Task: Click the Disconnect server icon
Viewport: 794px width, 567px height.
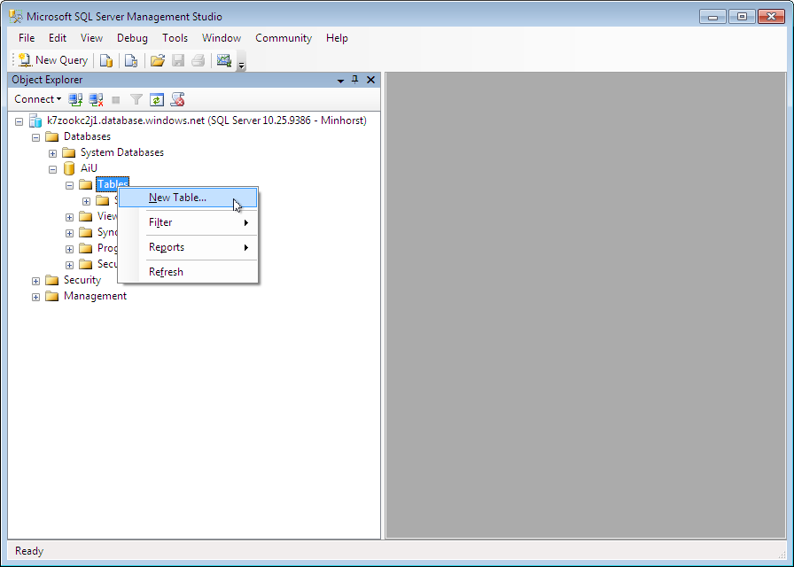Action: tap(96, 99)
